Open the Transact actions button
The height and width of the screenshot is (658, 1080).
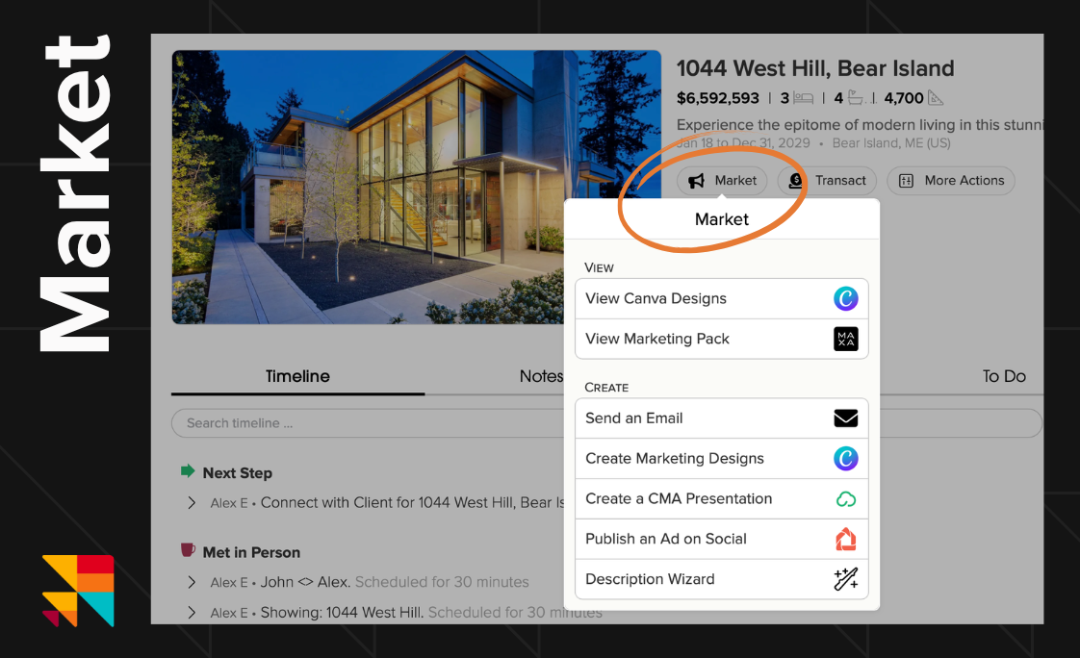pos(827,181)
